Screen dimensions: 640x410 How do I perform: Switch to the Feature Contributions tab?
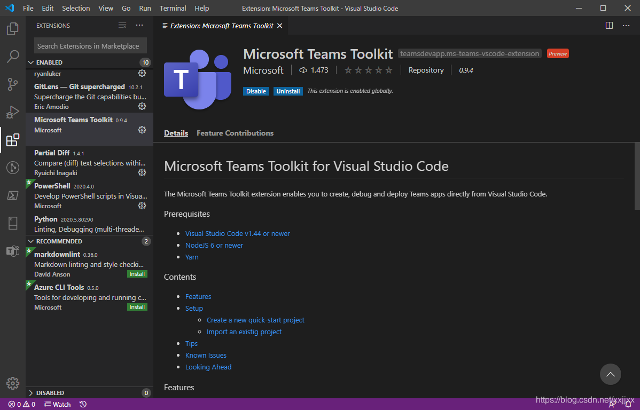[x=235, y=133]
